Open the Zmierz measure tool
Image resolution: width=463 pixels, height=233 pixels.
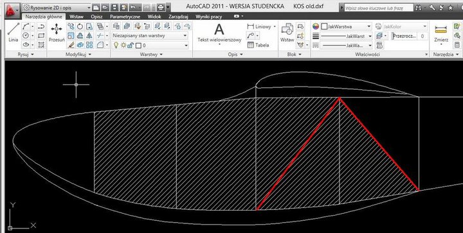tap(441, 34)
